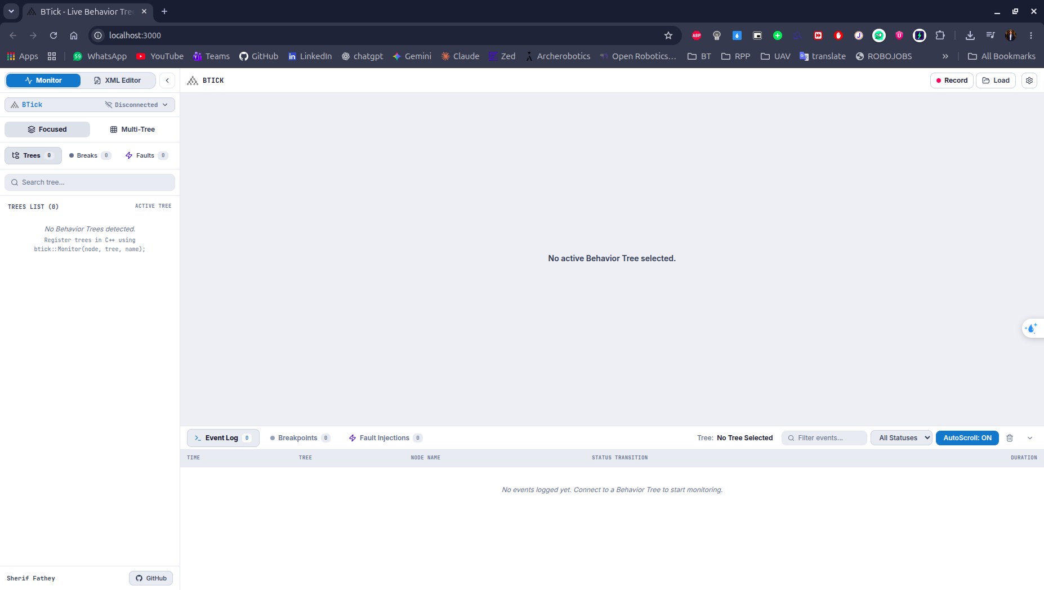Collapse the sidebar with the chevron button
The width and height of the screenshot is (1044, 590).
(x=167, y=81)
